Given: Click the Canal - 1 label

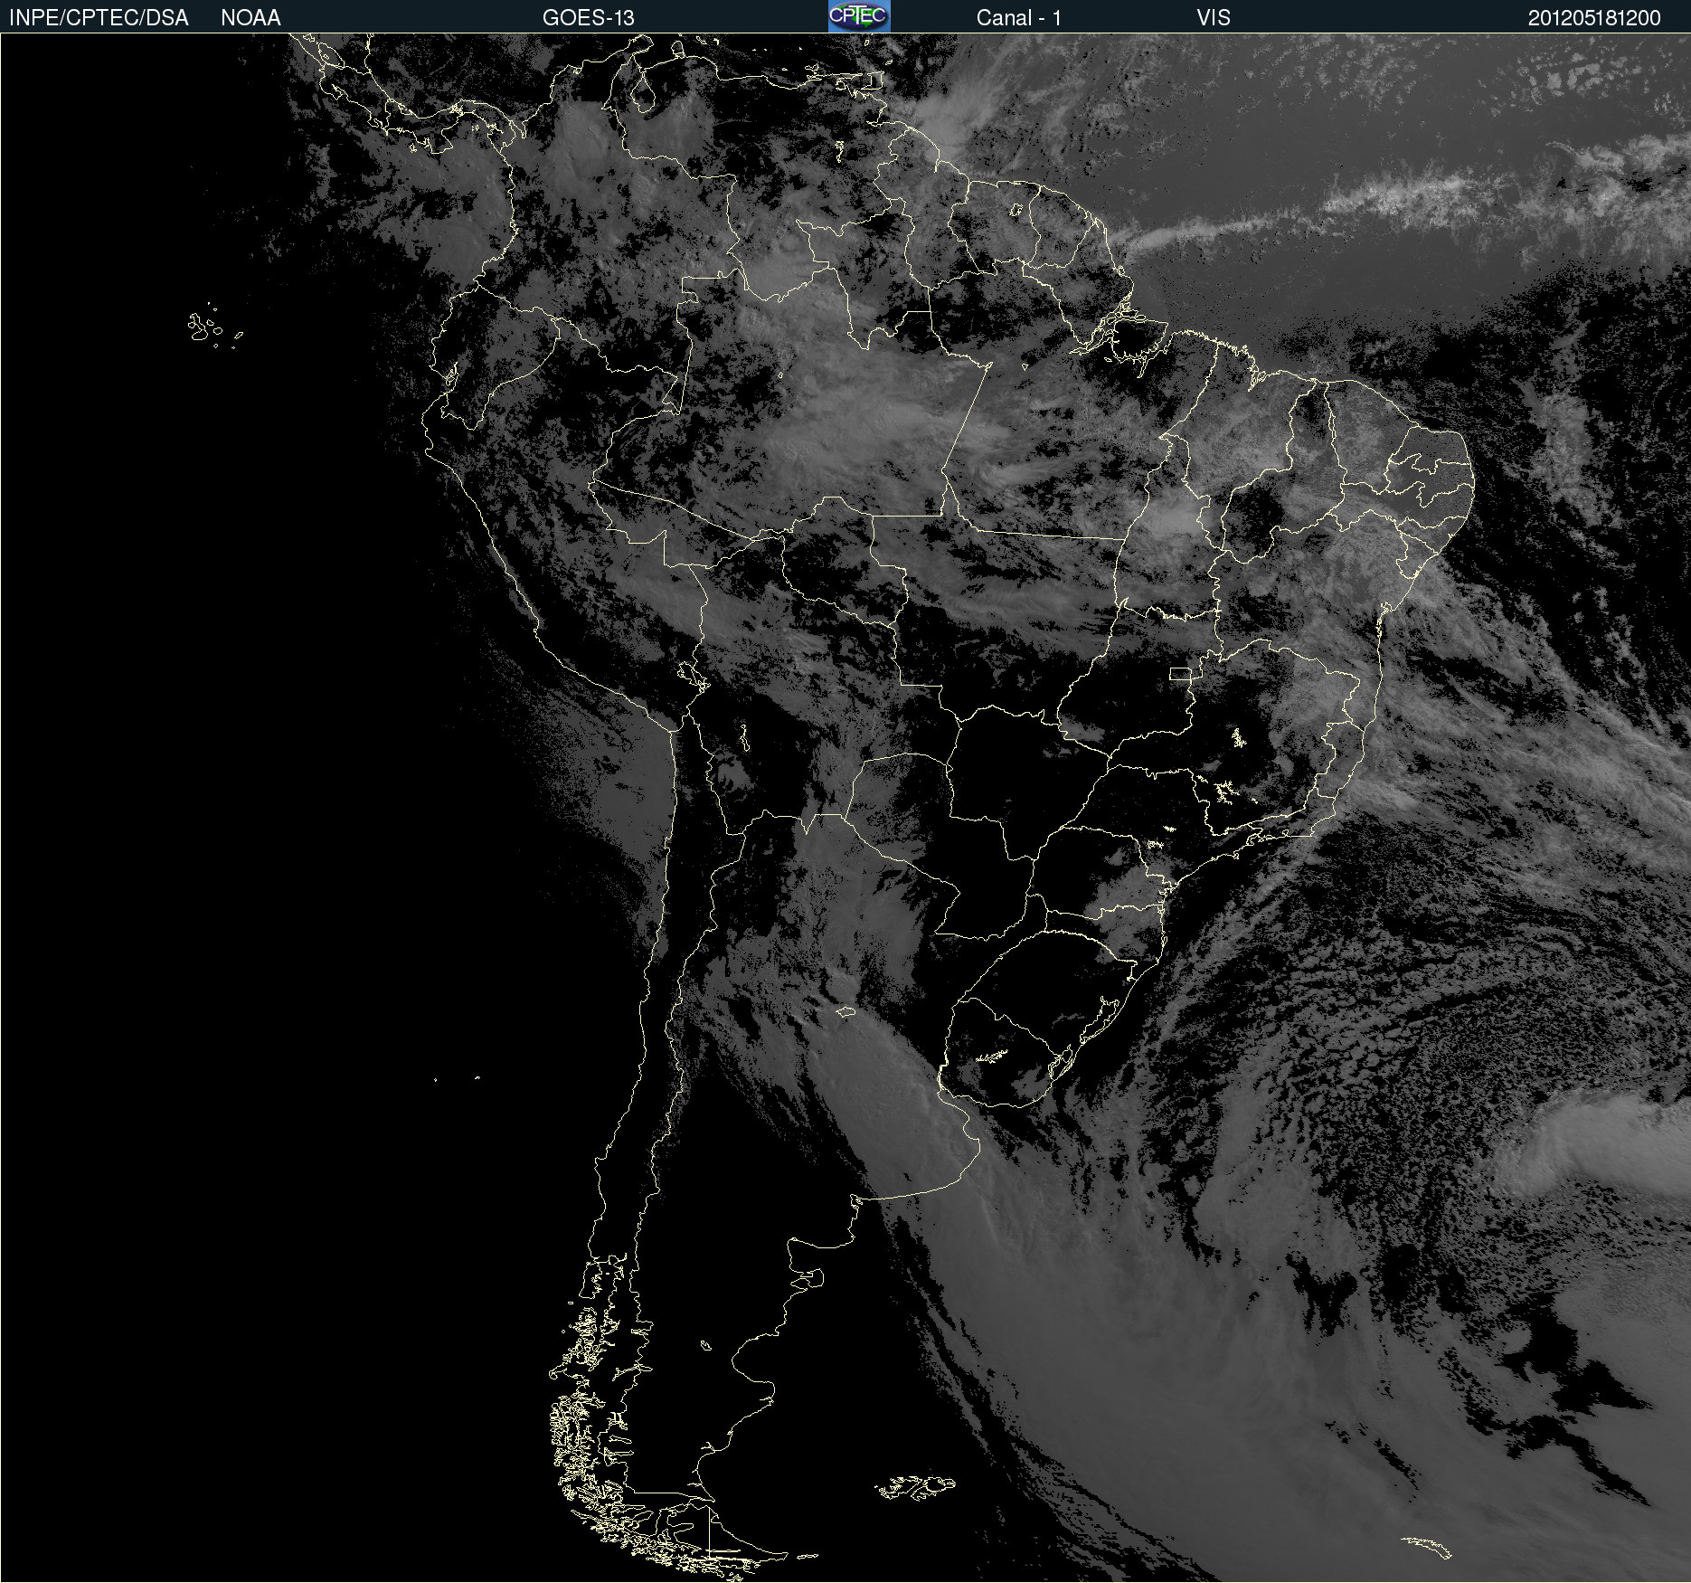Looking at the screenshot, I should pyautogui.click(x=1018, y=18).
